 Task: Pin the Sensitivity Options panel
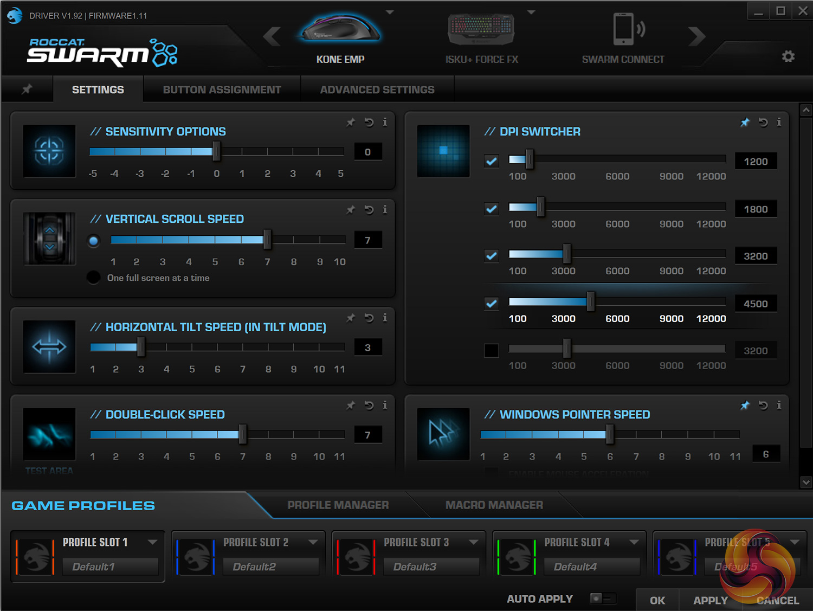coord(351,123)
